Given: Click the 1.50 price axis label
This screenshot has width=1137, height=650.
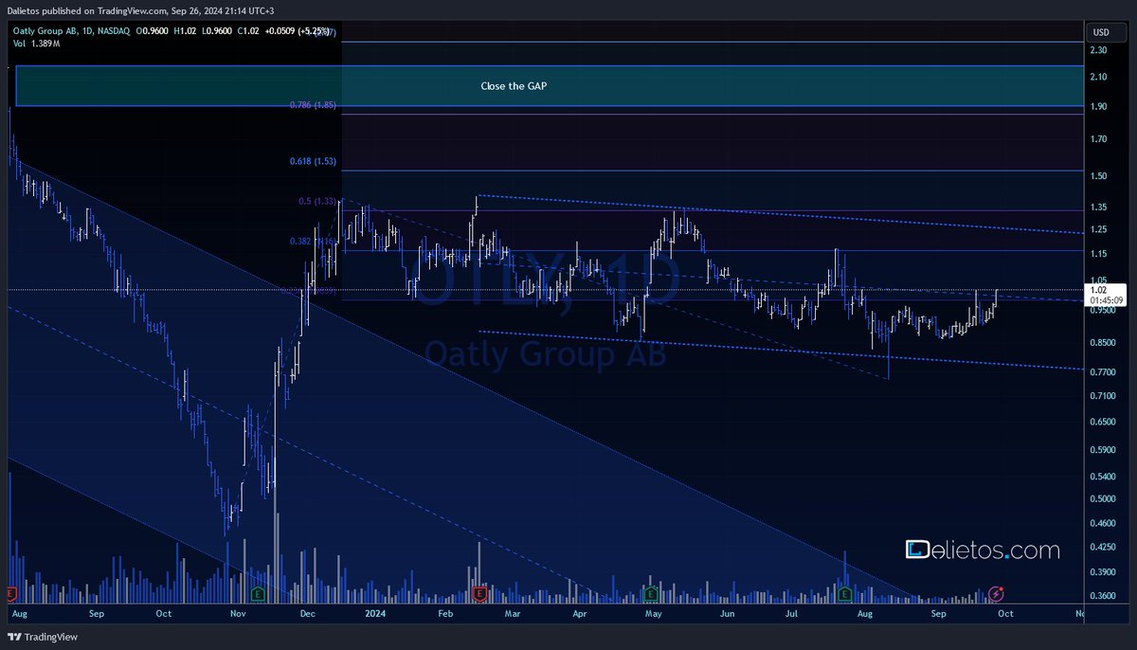Looking at the screenshot, I should point(1099,177).
